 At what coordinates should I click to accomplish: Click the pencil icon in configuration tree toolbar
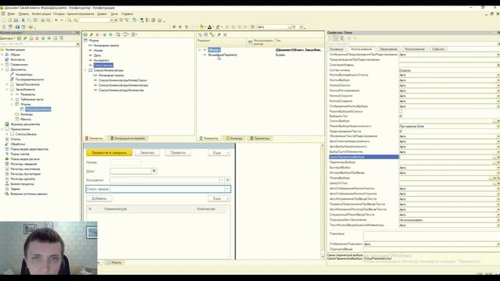pyautogui.click(x=25, y=38)
